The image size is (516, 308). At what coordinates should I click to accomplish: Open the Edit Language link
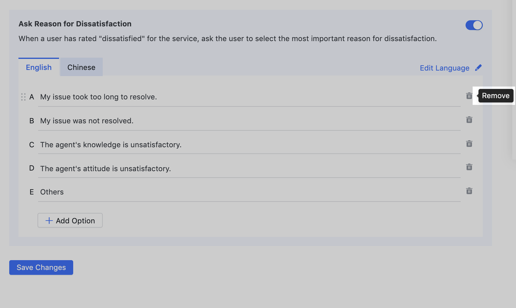(x=445, y=68)
